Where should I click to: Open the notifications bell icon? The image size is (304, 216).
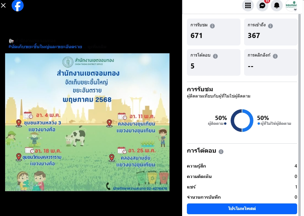277,5
